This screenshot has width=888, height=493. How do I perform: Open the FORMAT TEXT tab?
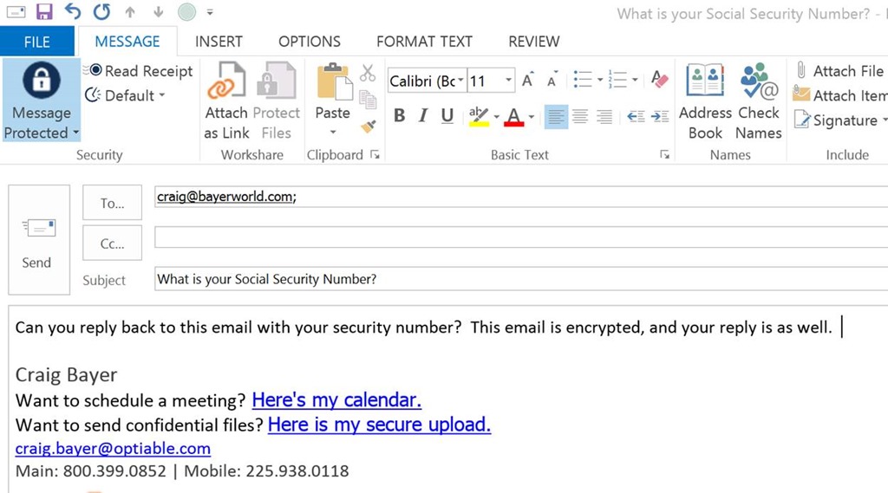[x=424, y=42]
